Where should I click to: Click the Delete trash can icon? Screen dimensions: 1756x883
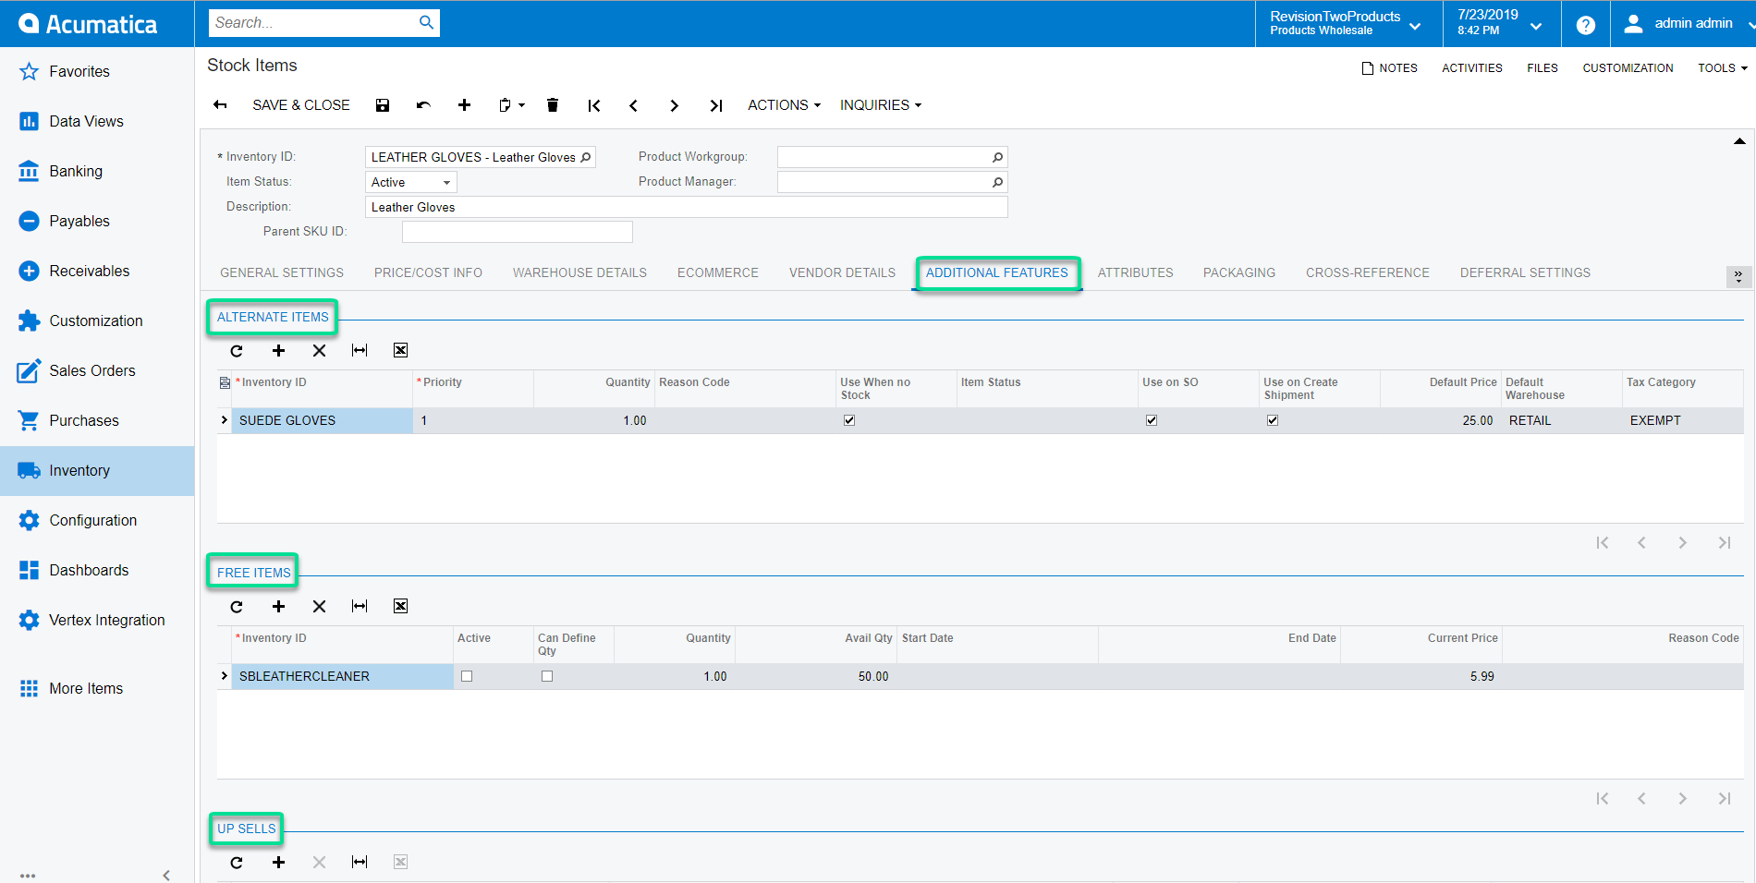coord(553,105)
